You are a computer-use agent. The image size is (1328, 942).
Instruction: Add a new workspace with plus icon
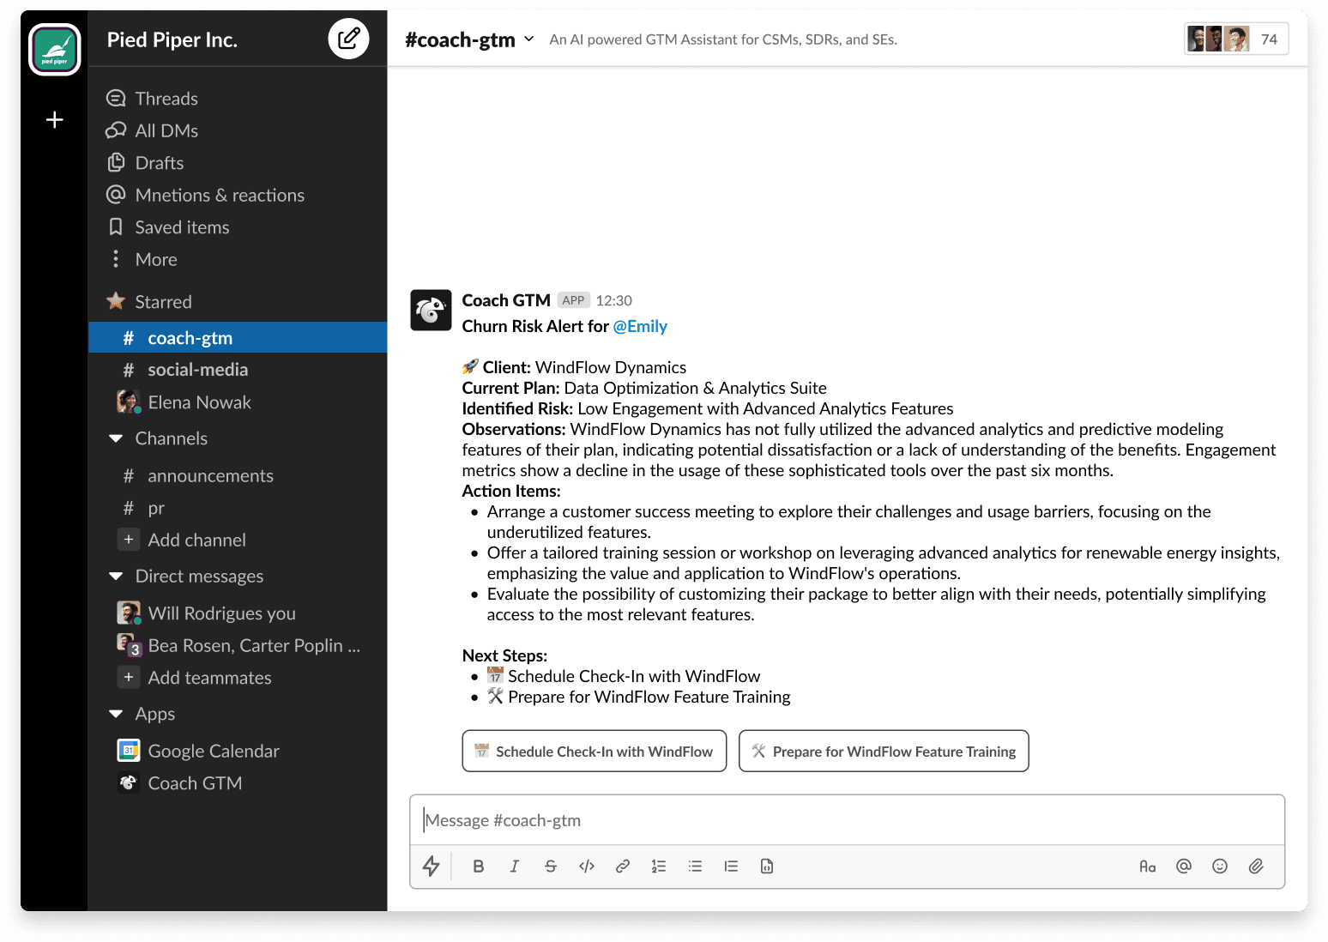(55, 120)
